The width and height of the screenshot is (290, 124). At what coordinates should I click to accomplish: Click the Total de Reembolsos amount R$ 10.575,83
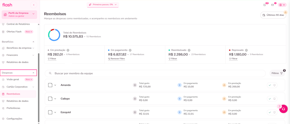73,37
